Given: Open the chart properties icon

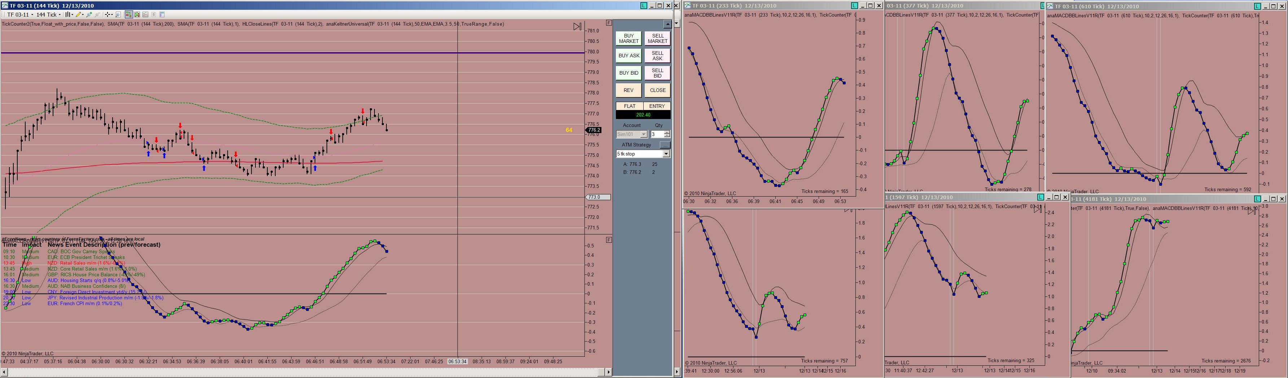Looking at the screenshot, I should click(162, 14).
